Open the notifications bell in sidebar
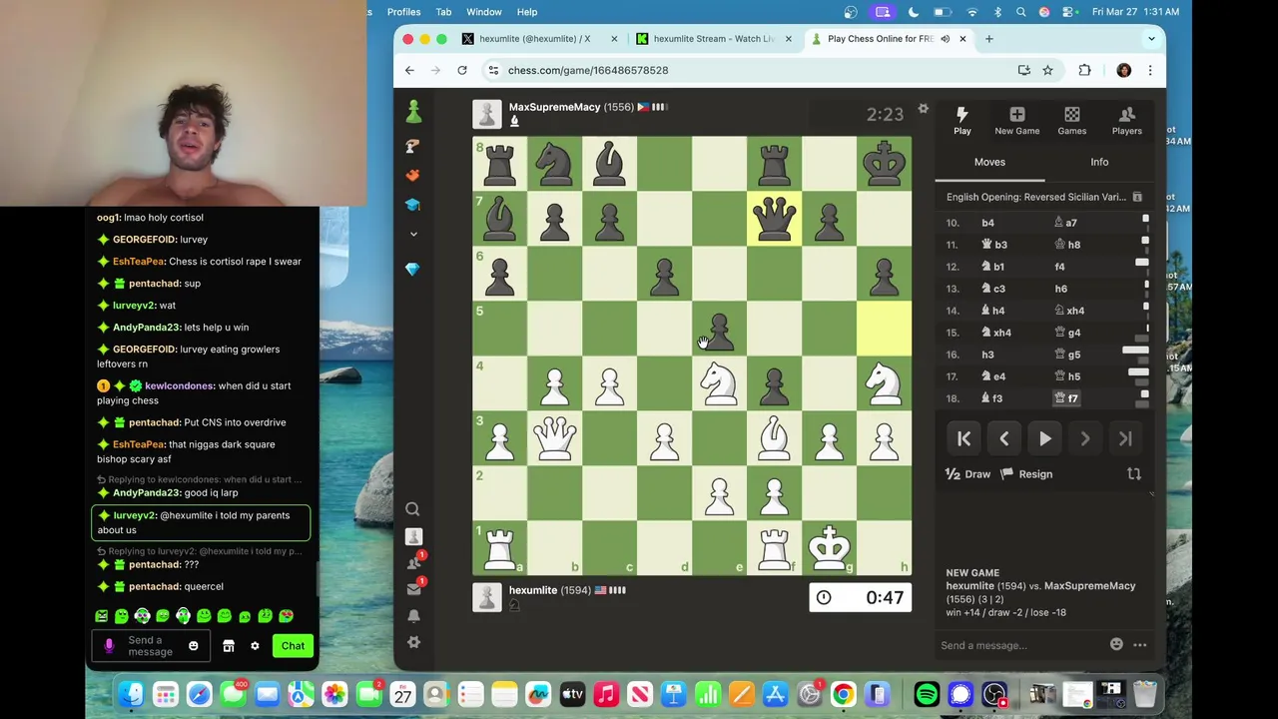 pos(413,616)
